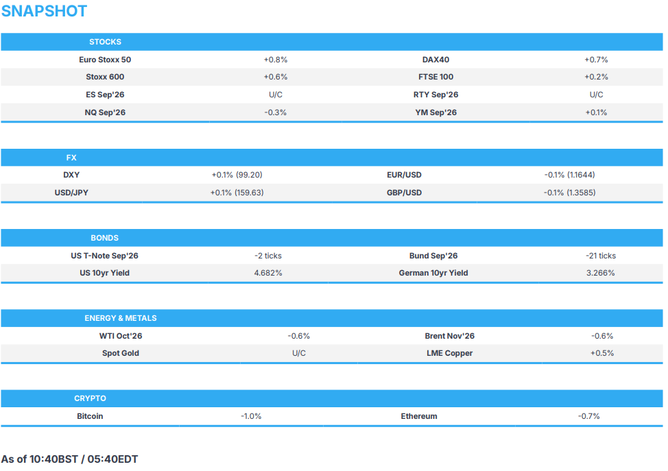This screenshot has height=471, width=668.
Task: Click the DXY label
Action: (71, 175)
